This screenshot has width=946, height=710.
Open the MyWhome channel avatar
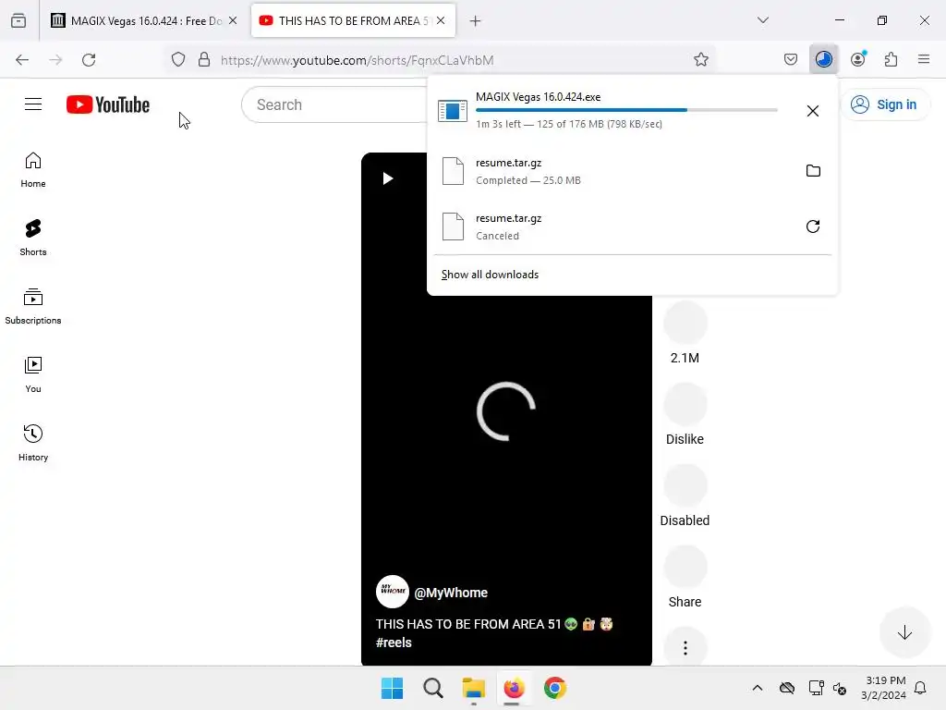click(x=392, y=592)
